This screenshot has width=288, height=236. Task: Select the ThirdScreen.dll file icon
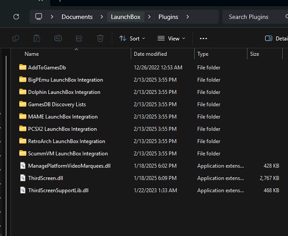pos(23,178)
